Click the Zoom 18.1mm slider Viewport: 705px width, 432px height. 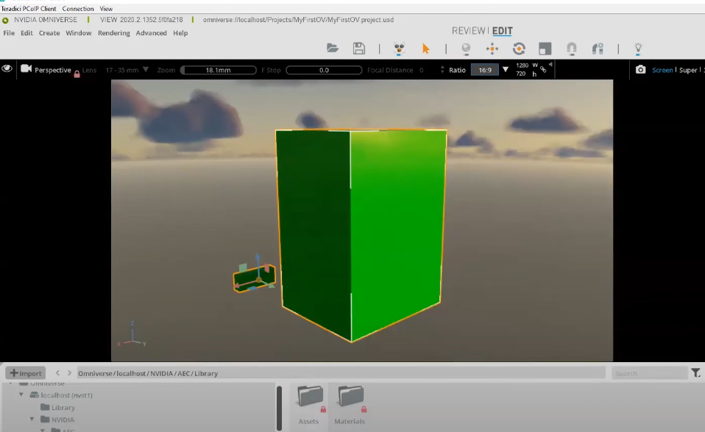pos(219,70)
